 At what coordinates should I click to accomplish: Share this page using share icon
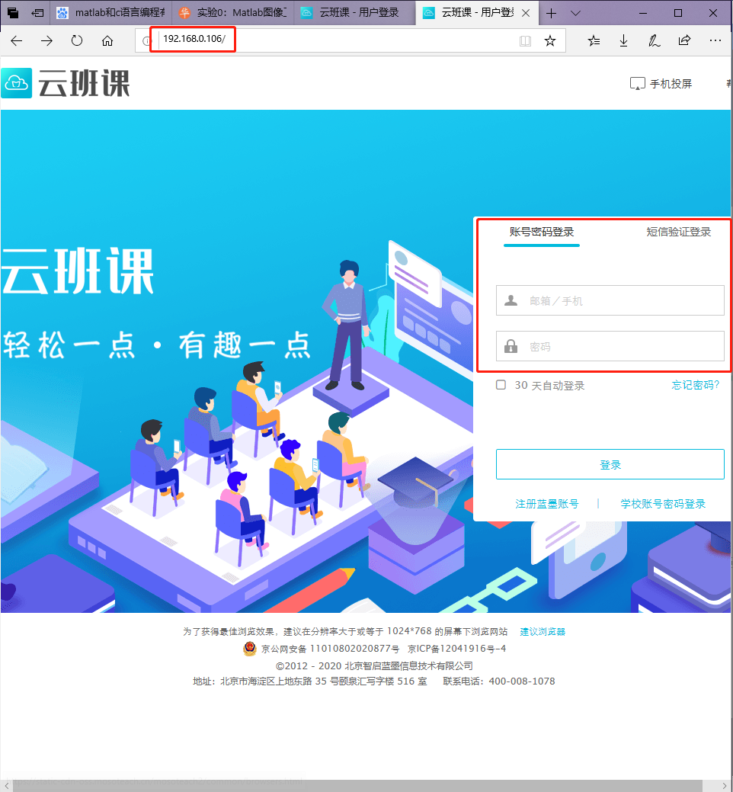pyautogui.click(x=684, y=40)
